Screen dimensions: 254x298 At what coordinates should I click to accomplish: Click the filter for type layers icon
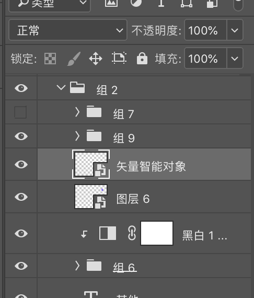click(161, 3)
